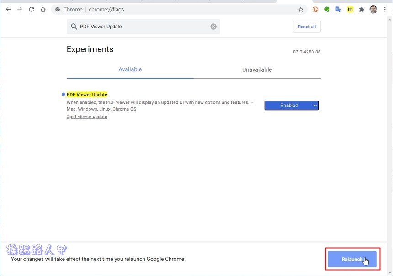Click the orange circular extension icon
The image size is (393, 276).
coord(315,9)
